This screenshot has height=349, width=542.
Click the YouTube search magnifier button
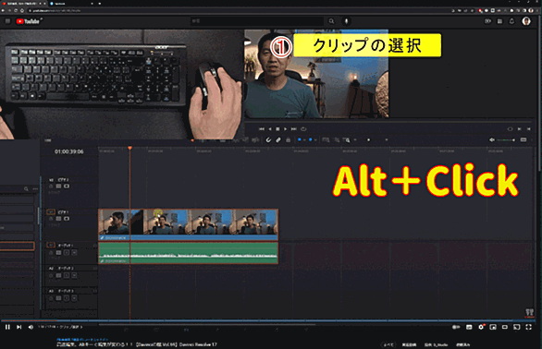331,21
